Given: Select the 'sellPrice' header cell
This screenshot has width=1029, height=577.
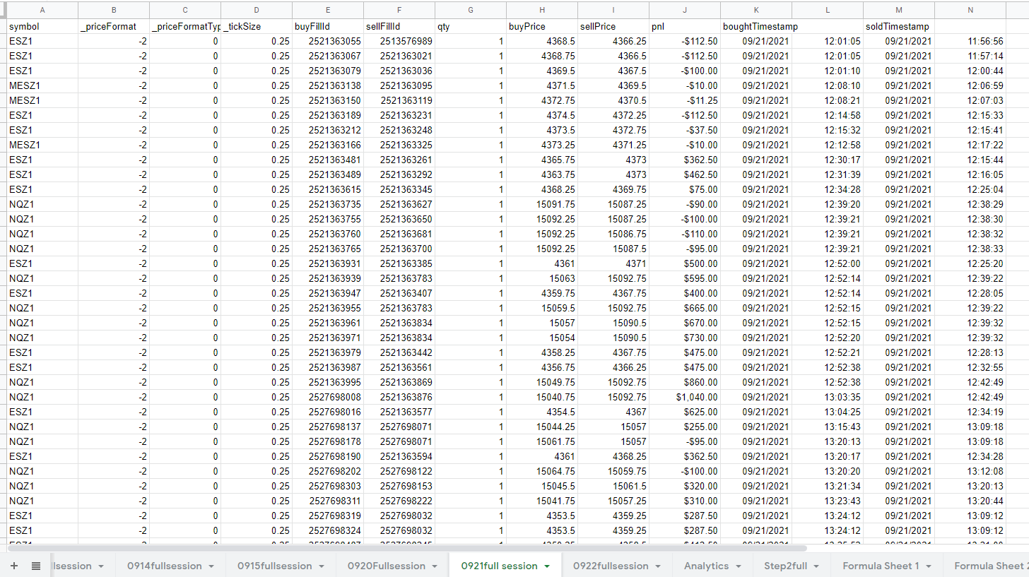Looking at the screenshot, I should [x=613, y=26].
